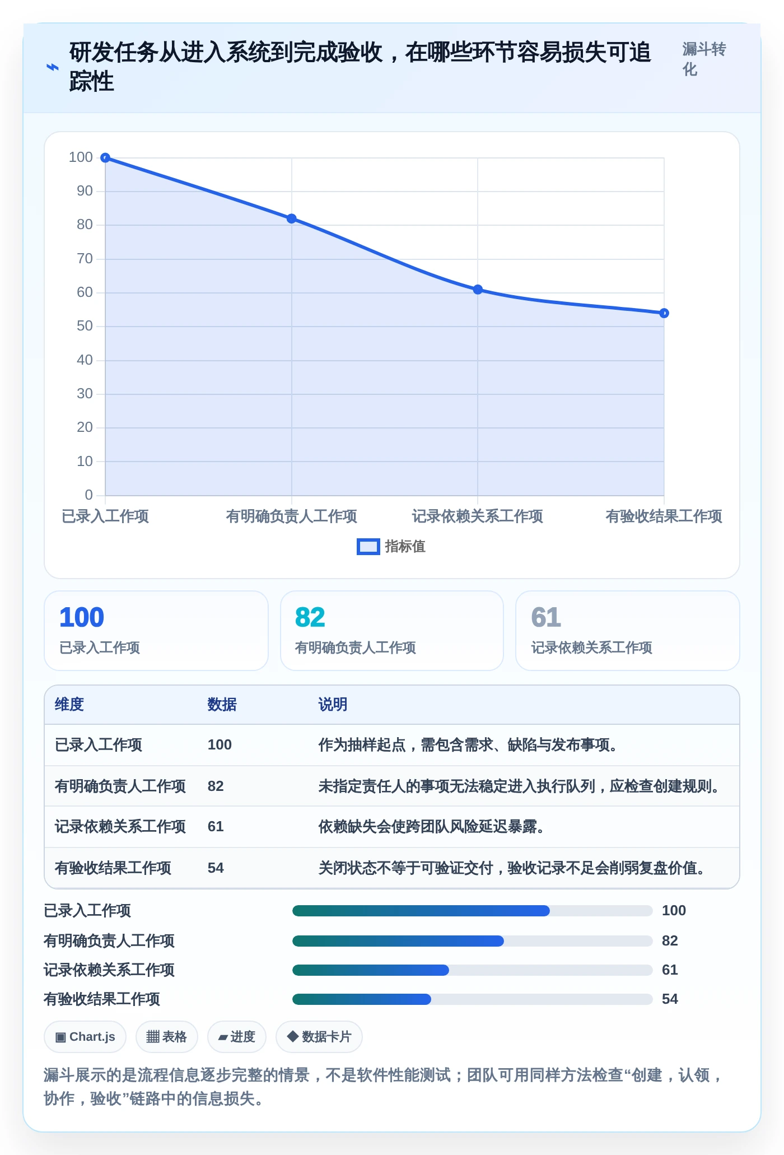This screenshot has height=1155, width=784.
Task: Click the card title about 可追踪性
Action: click(360, 67)
